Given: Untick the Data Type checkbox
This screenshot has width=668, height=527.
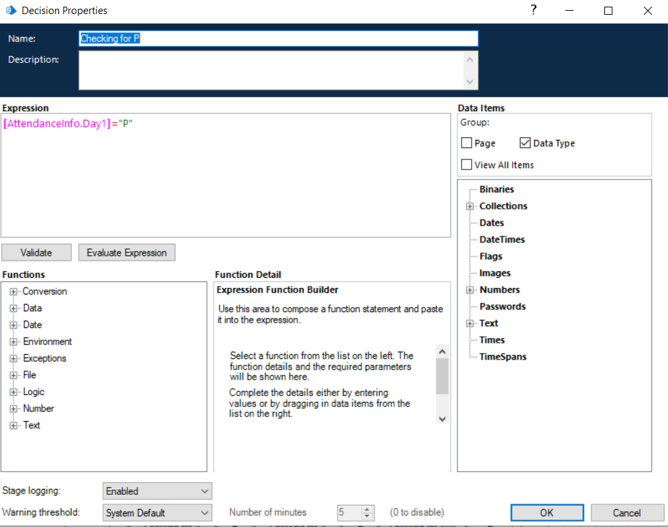Looking at the screenshot, I should click(525, 143).
